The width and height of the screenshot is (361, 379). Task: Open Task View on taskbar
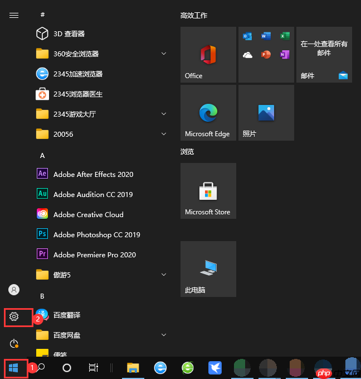pyautogui.click(x=94, y=368)
